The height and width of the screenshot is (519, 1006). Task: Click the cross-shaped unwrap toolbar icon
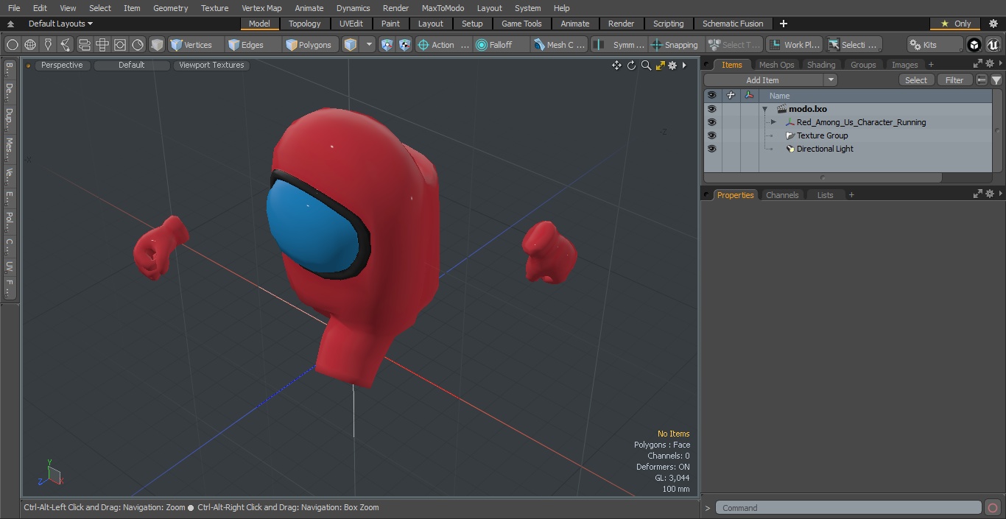click(x=102, y=45)
